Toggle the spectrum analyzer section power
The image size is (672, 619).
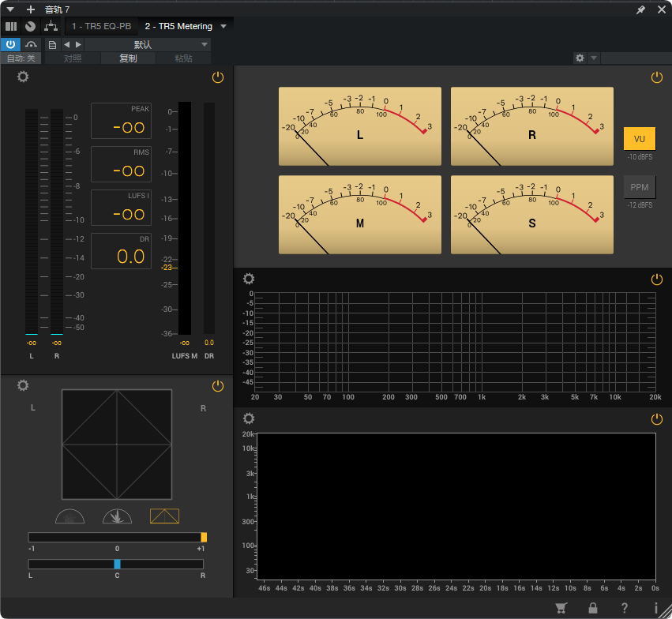(656, 279)
